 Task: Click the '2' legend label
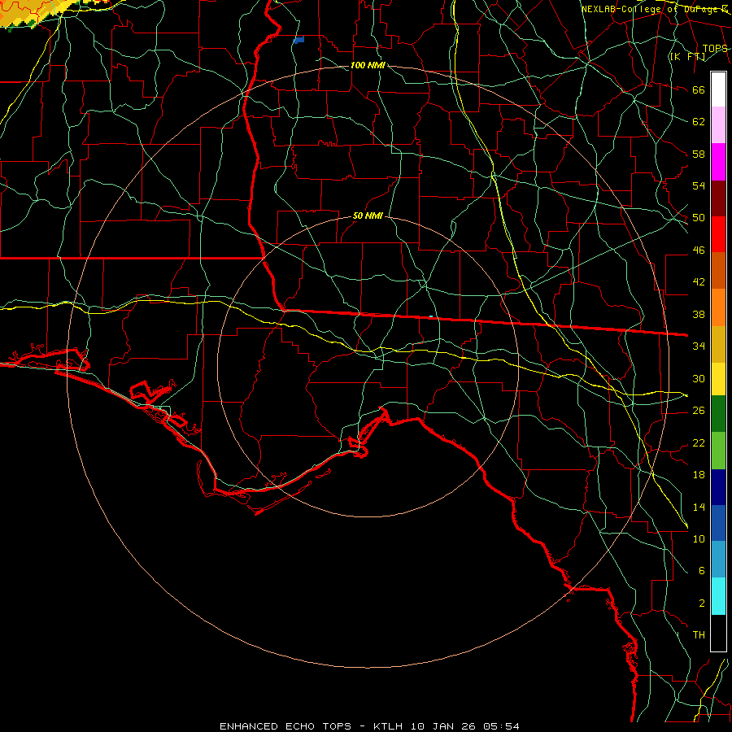click(x=701, y=603)
